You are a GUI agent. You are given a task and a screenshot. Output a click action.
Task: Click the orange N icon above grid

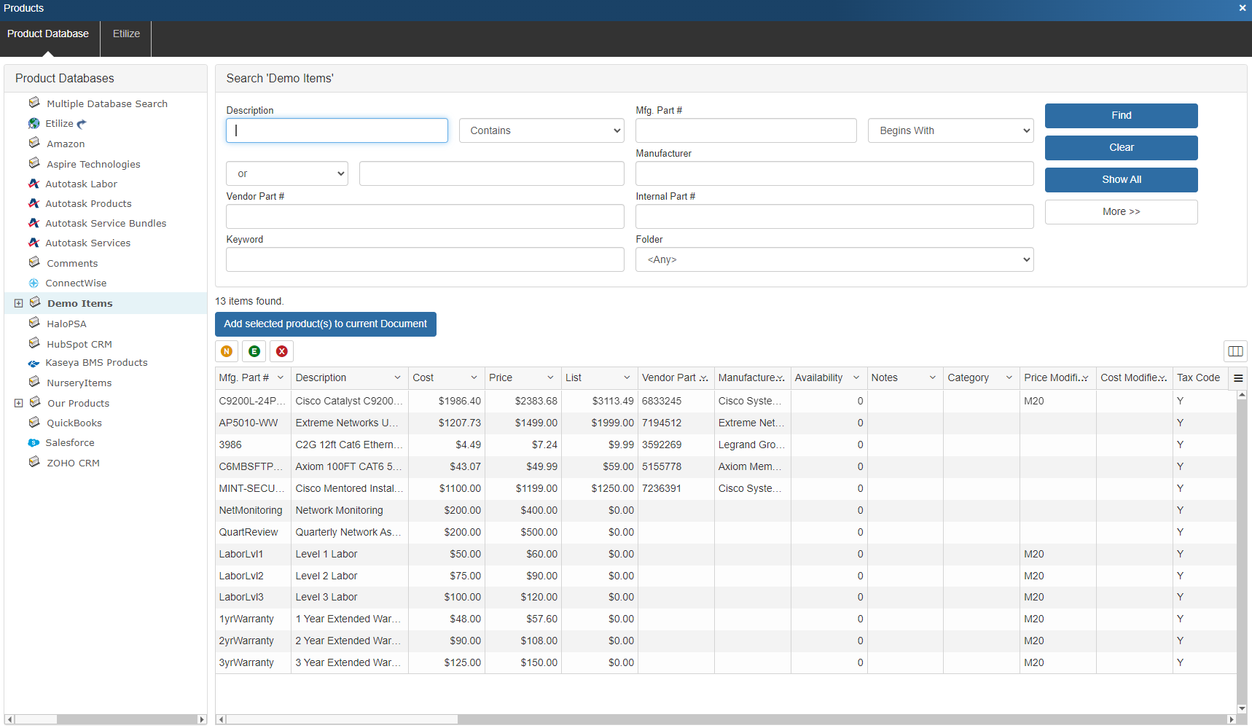click(227, 351)
